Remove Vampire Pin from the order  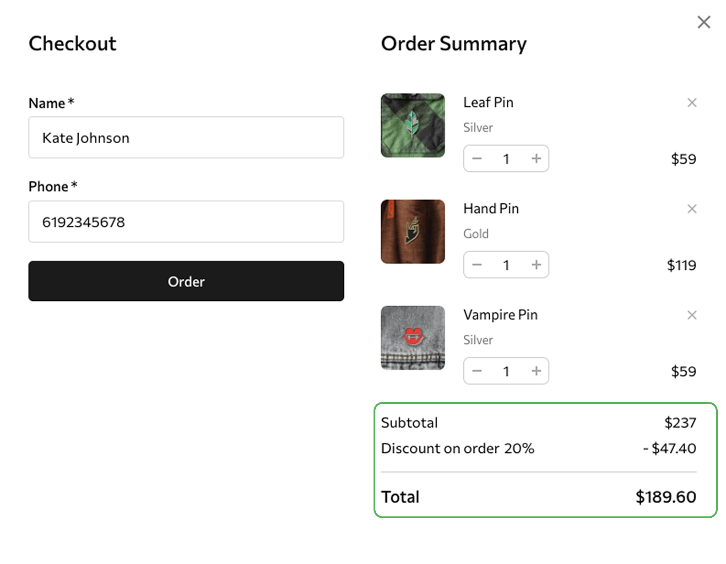click(x=692, y=315)
